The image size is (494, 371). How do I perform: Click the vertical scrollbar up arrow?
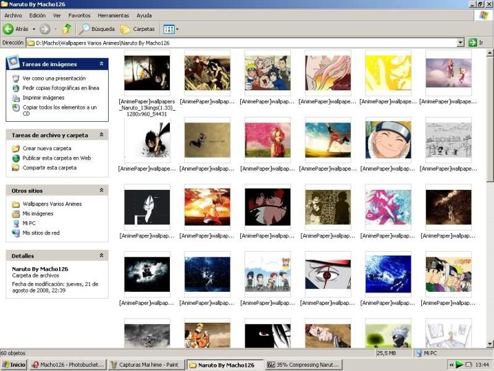490,53
